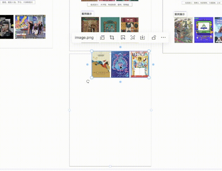Select the horse illustration poster thumbnail

101,64
